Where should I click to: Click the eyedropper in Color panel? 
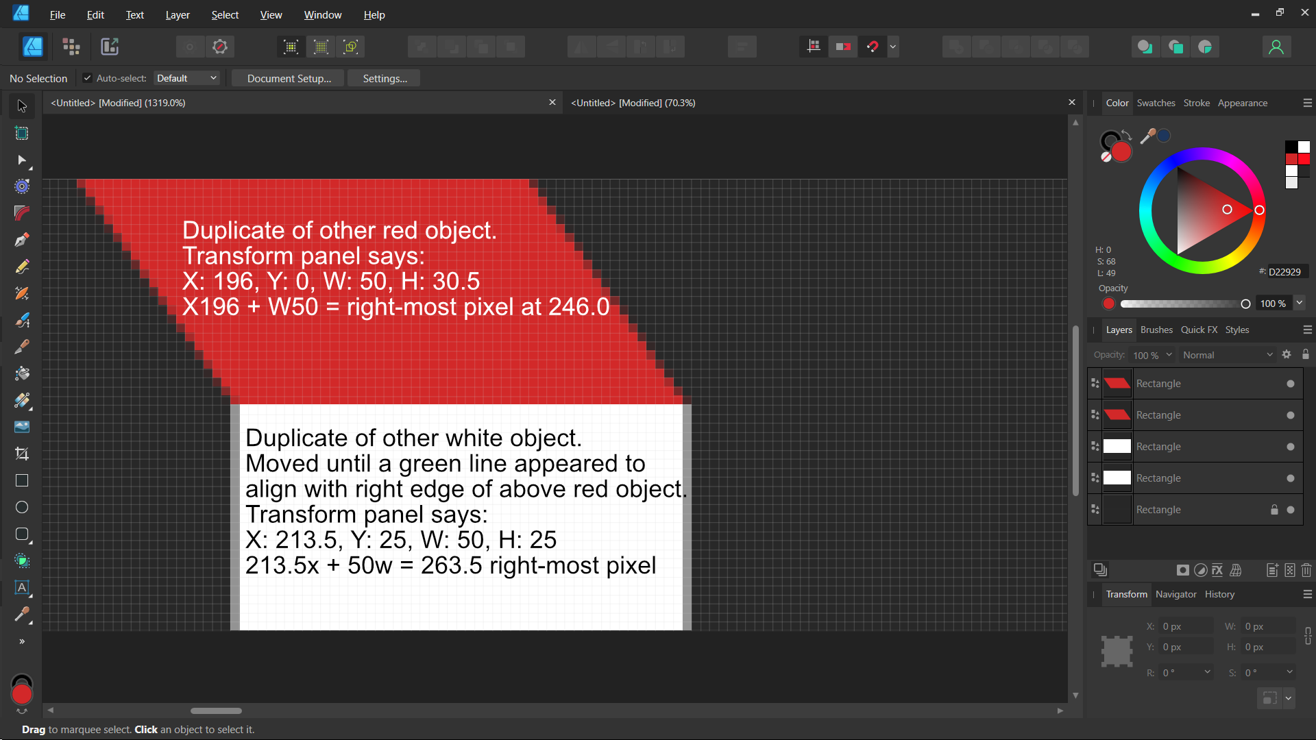pyautogui.click(x=1147, y=136)
